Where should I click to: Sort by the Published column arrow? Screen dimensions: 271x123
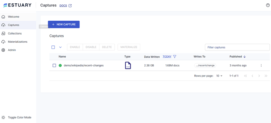click(x=244, y=57)
